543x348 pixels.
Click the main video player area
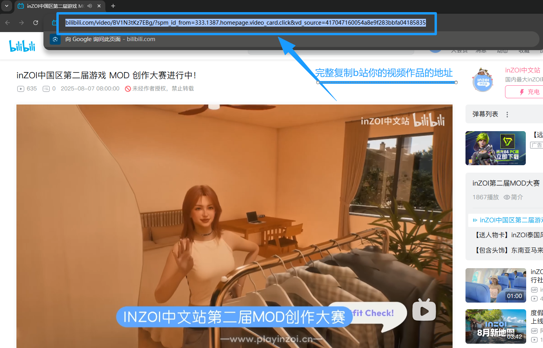tap(235, 226)
